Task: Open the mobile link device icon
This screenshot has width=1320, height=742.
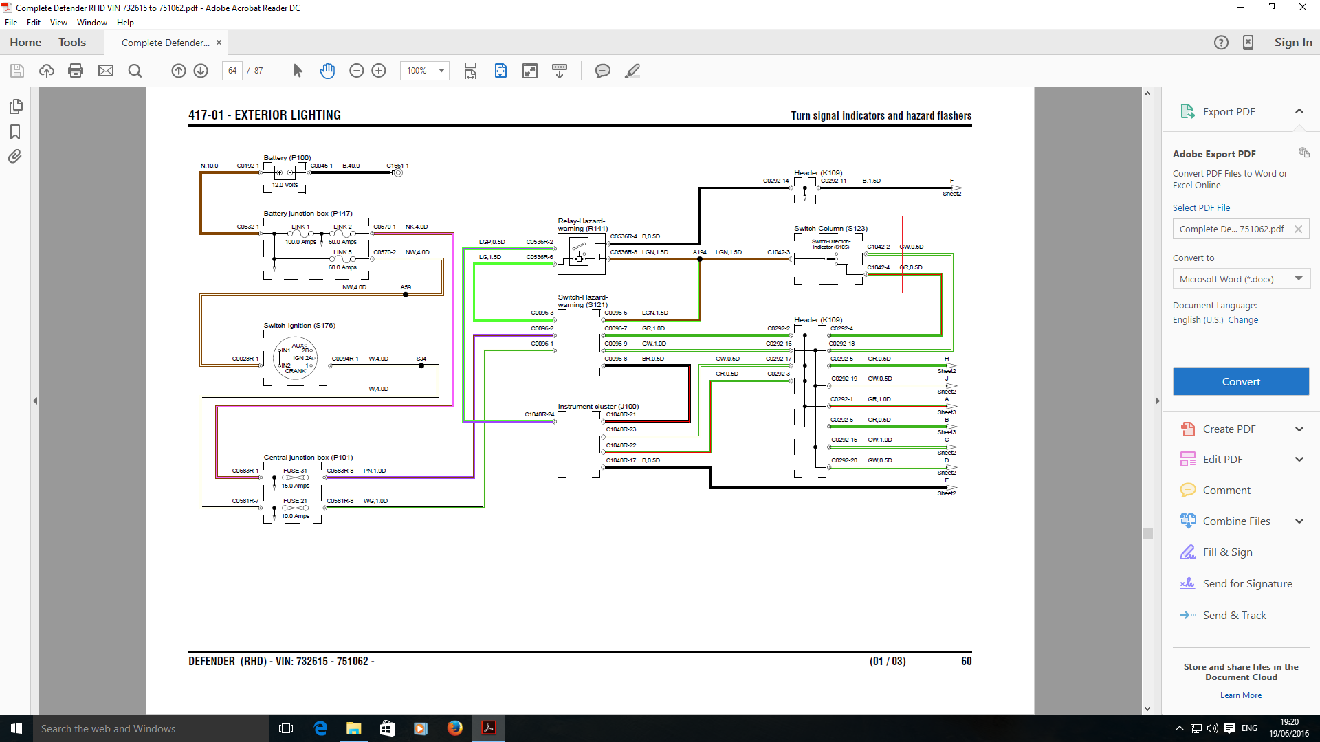Action: 1248,43
